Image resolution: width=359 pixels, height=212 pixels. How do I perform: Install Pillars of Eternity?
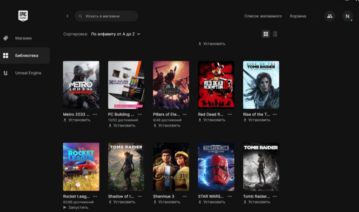[167, 125]
